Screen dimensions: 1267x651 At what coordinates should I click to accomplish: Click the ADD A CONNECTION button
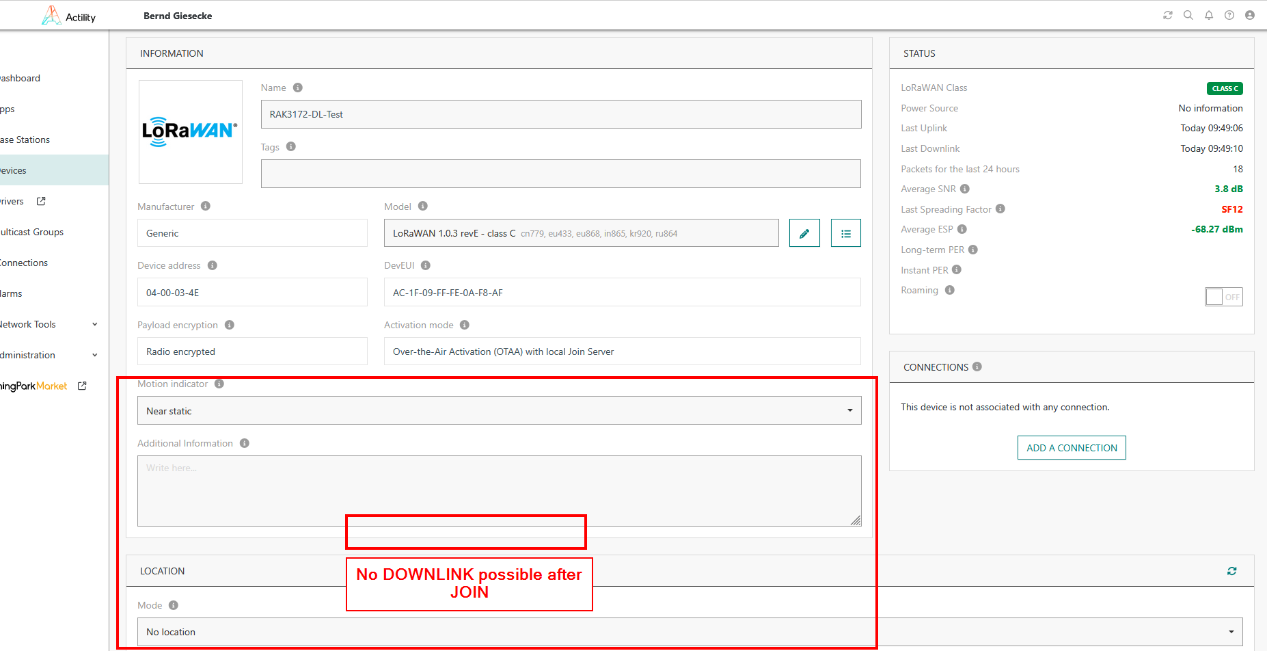click(x=1072, y=448)
